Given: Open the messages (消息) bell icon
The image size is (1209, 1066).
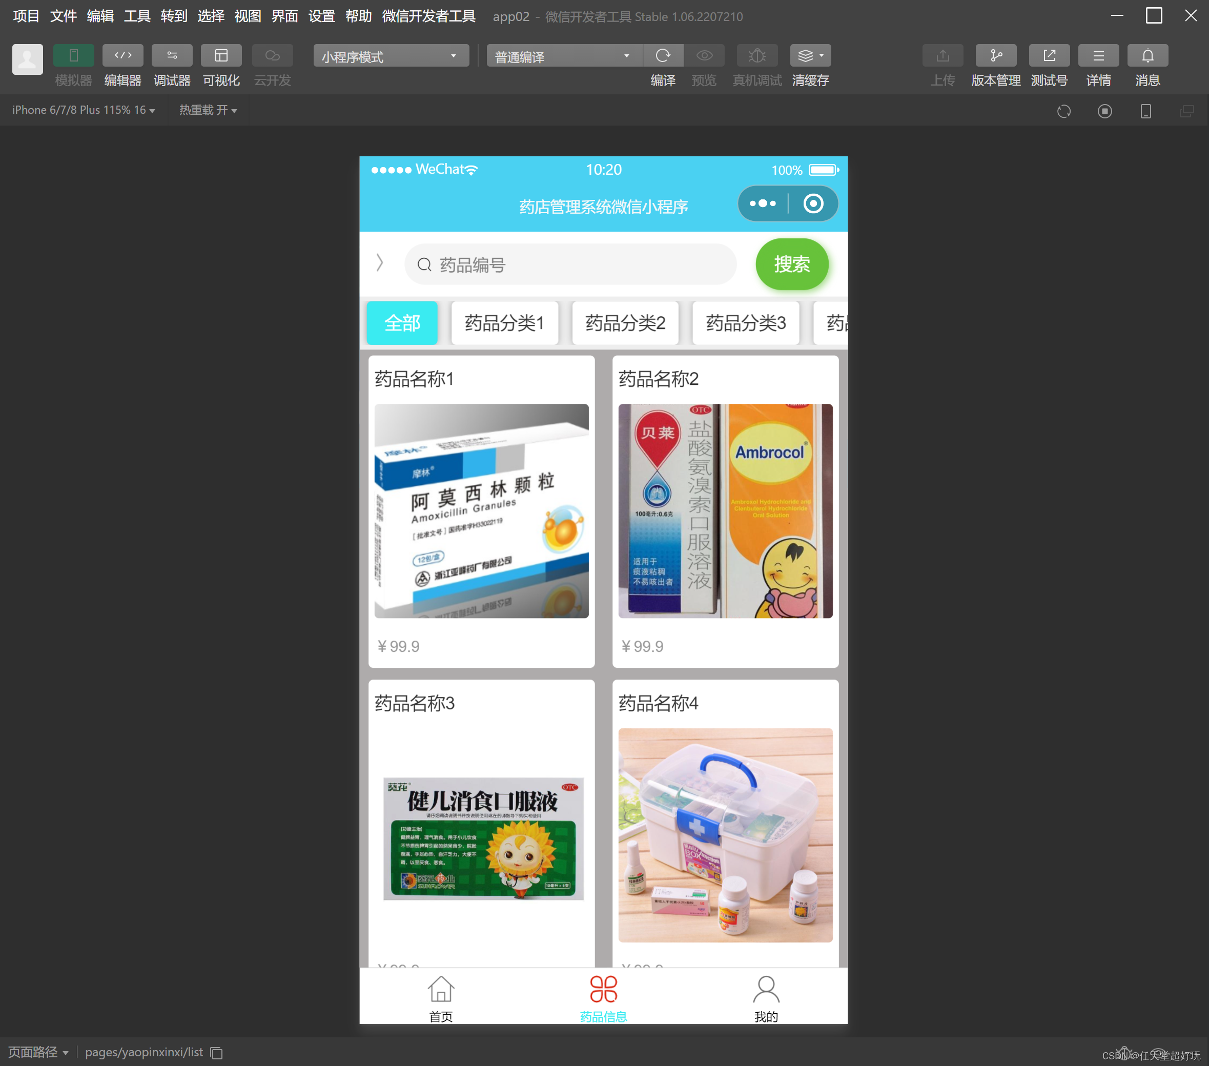Looking at the screenshot, I should (1147, 56).
